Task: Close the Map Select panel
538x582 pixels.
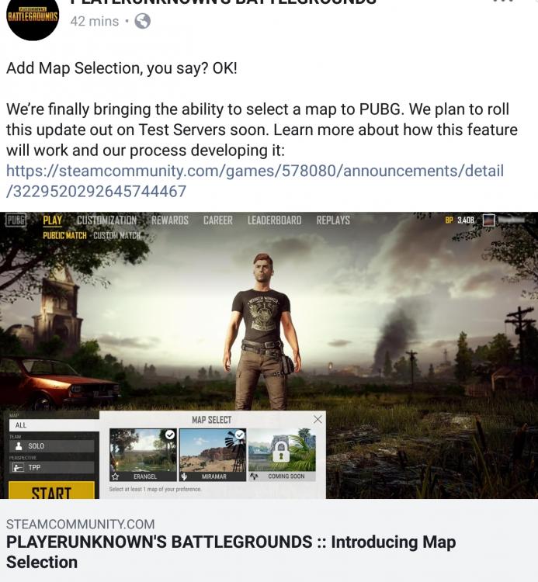Action: point(318,419)
